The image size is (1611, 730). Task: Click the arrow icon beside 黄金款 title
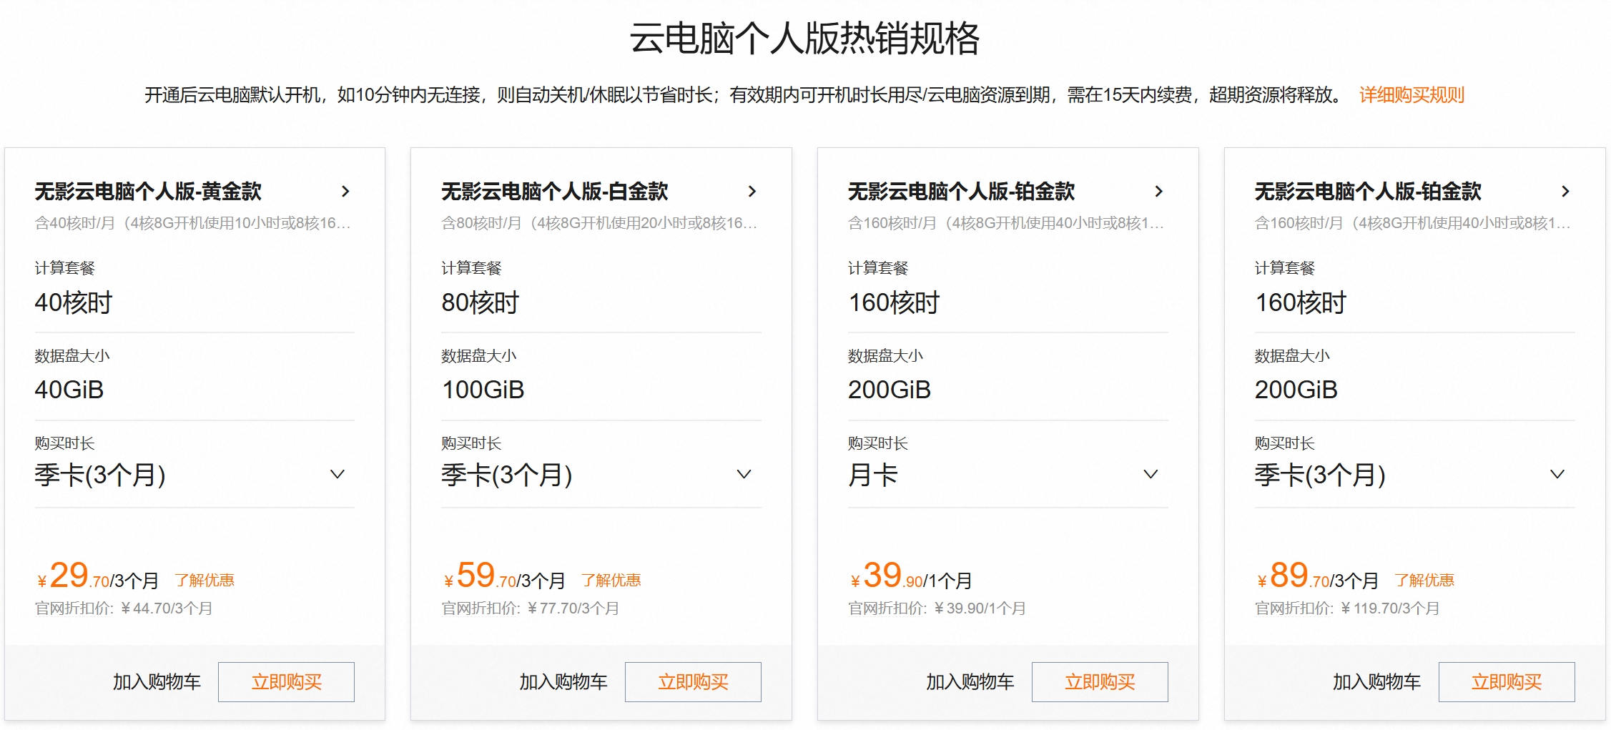pyautogui.click(x=345, y=192)
